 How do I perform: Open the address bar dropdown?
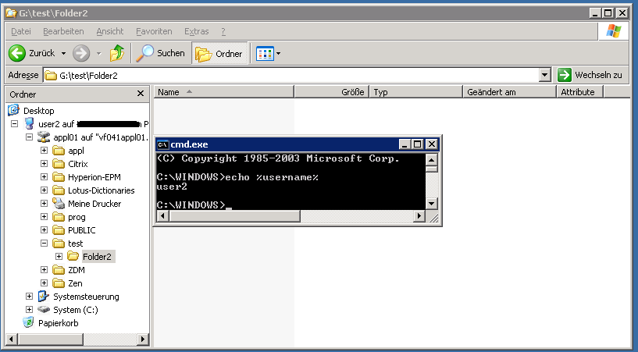545,75
